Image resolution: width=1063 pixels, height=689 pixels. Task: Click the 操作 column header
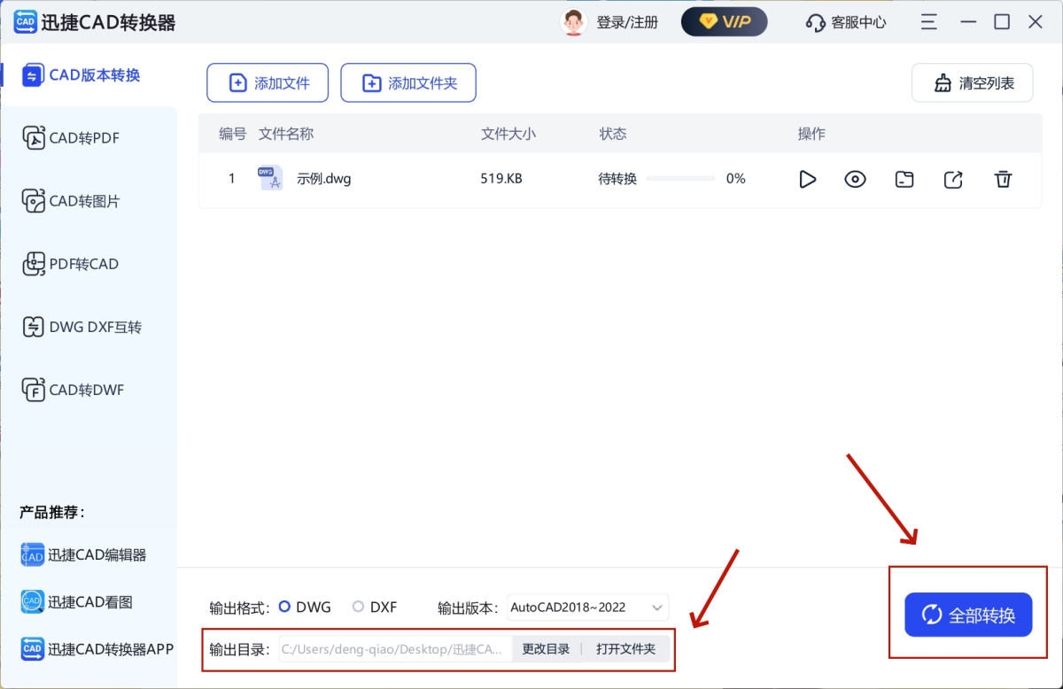point(811,134)
